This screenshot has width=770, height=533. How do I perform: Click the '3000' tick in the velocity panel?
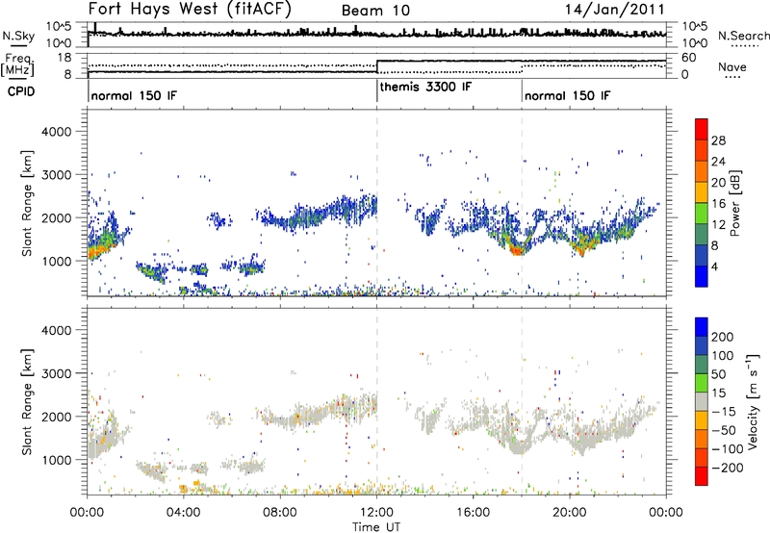coord(57,373)
